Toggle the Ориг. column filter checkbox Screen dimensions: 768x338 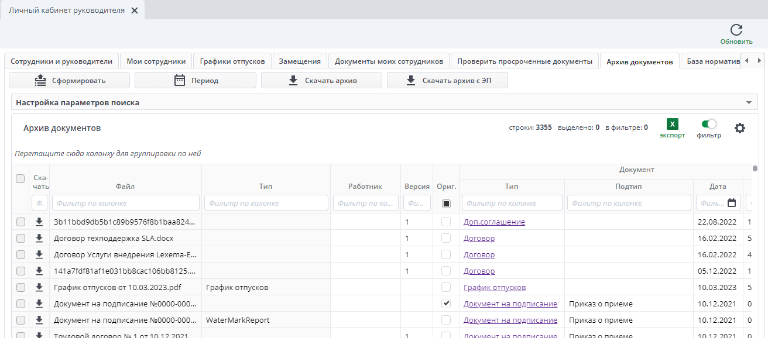tap(446, 203)
